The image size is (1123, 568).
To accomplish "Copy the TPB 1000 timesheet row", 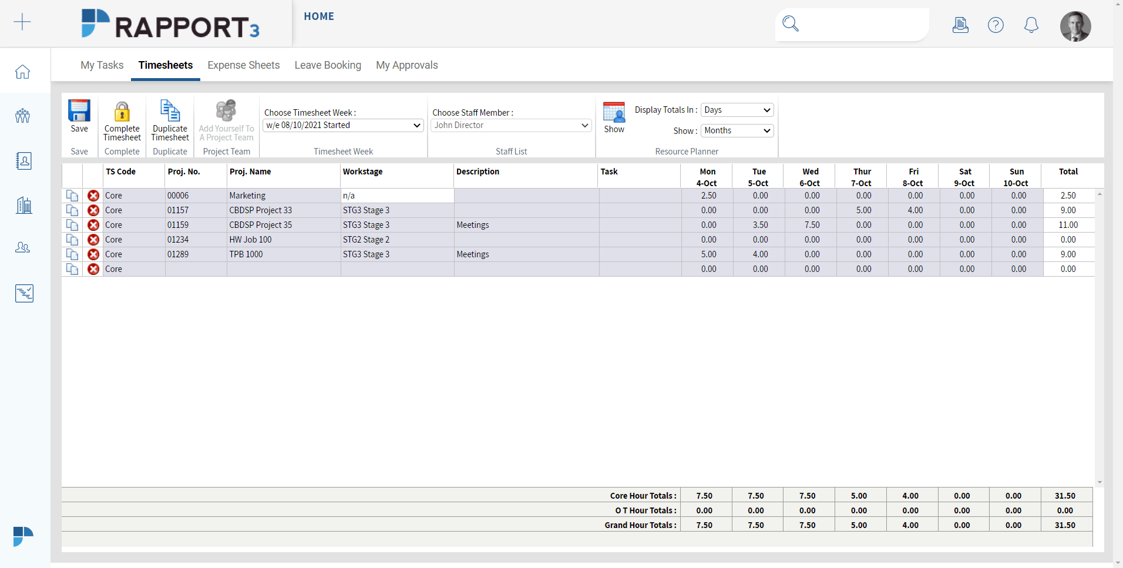I will click(72, 254).
